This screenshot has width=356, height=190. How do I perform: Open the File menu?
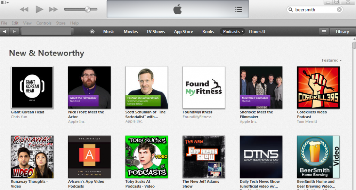pos(4,23)
